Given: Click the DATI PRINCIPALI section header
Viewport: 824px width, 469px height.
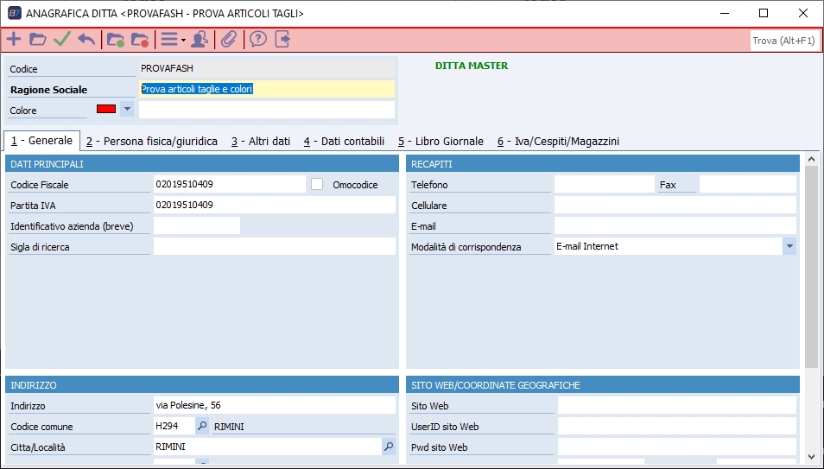Looking at the screenshot, I should point(202,164).
